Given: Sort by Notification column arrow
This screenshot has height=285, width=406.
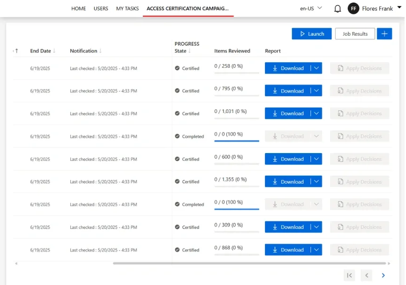Looking at the screenshot, I should click(x=101, y=51).
